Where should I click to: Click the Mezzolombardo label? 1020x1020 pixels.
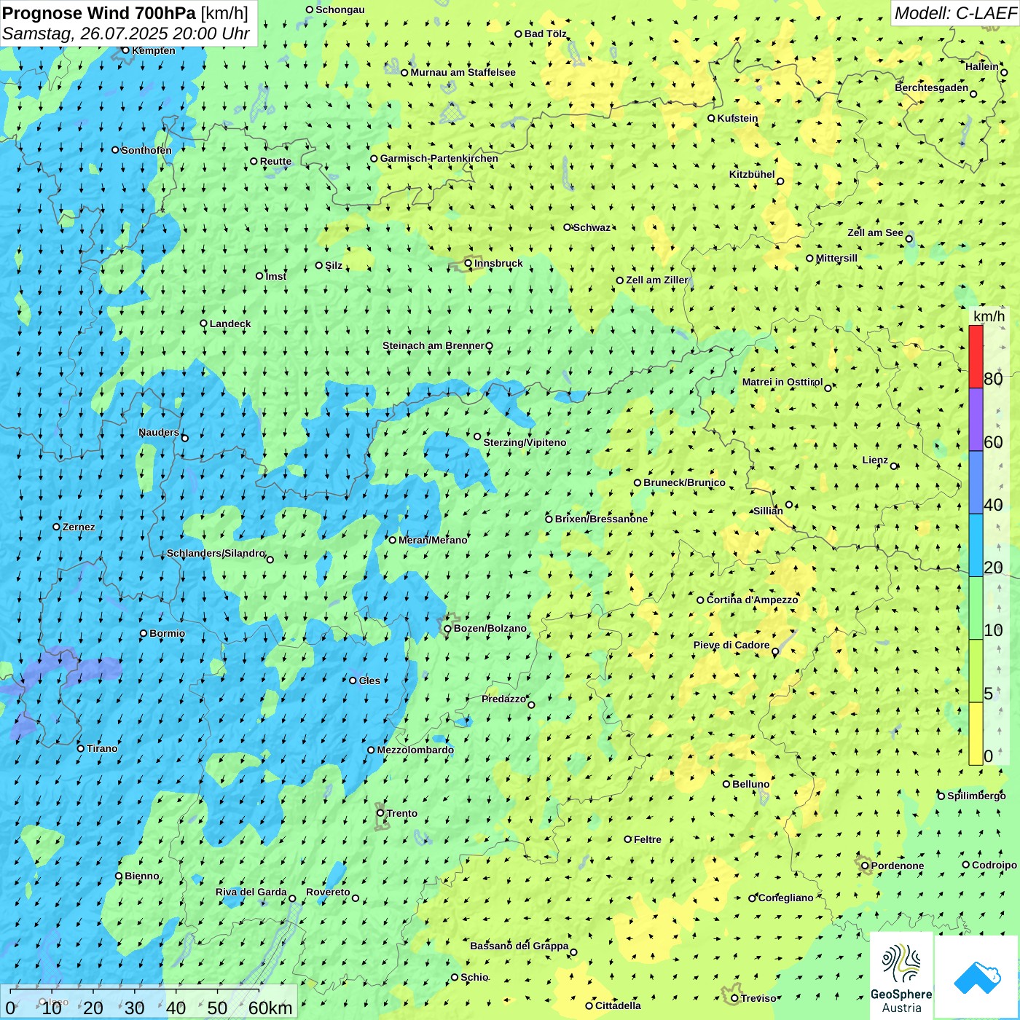point(415,750)
